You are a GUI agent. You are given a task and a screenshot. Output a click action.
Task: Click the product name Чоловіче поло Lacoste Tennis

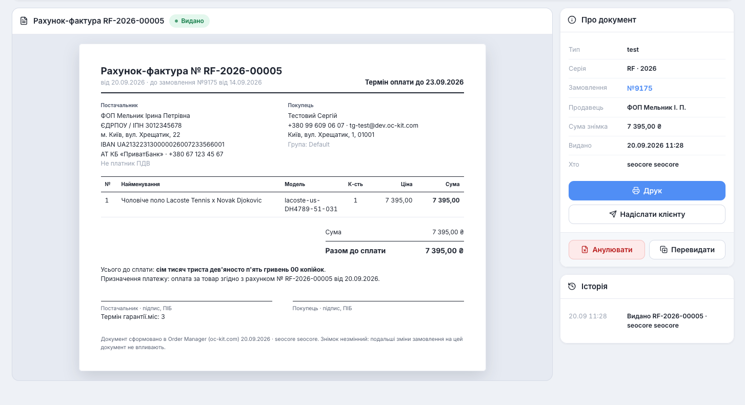coord(191,200)
